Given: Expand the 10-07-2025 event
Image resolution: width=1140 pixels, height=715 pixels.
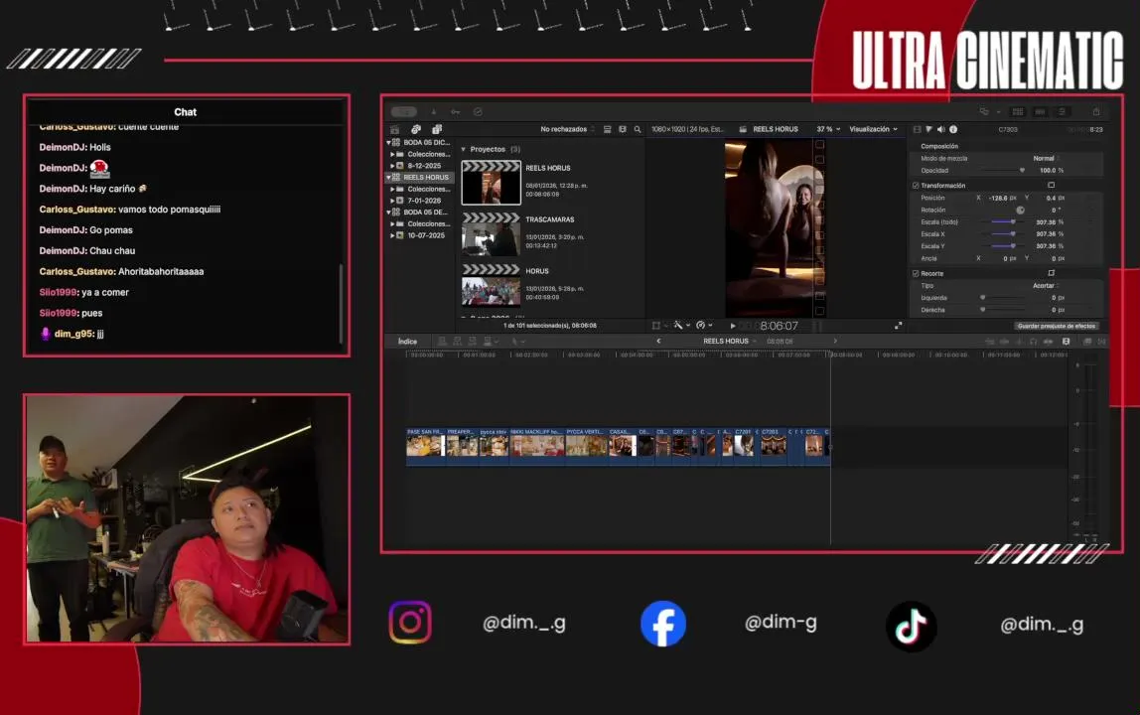Looking at the screenshot, I should point(392,235).
